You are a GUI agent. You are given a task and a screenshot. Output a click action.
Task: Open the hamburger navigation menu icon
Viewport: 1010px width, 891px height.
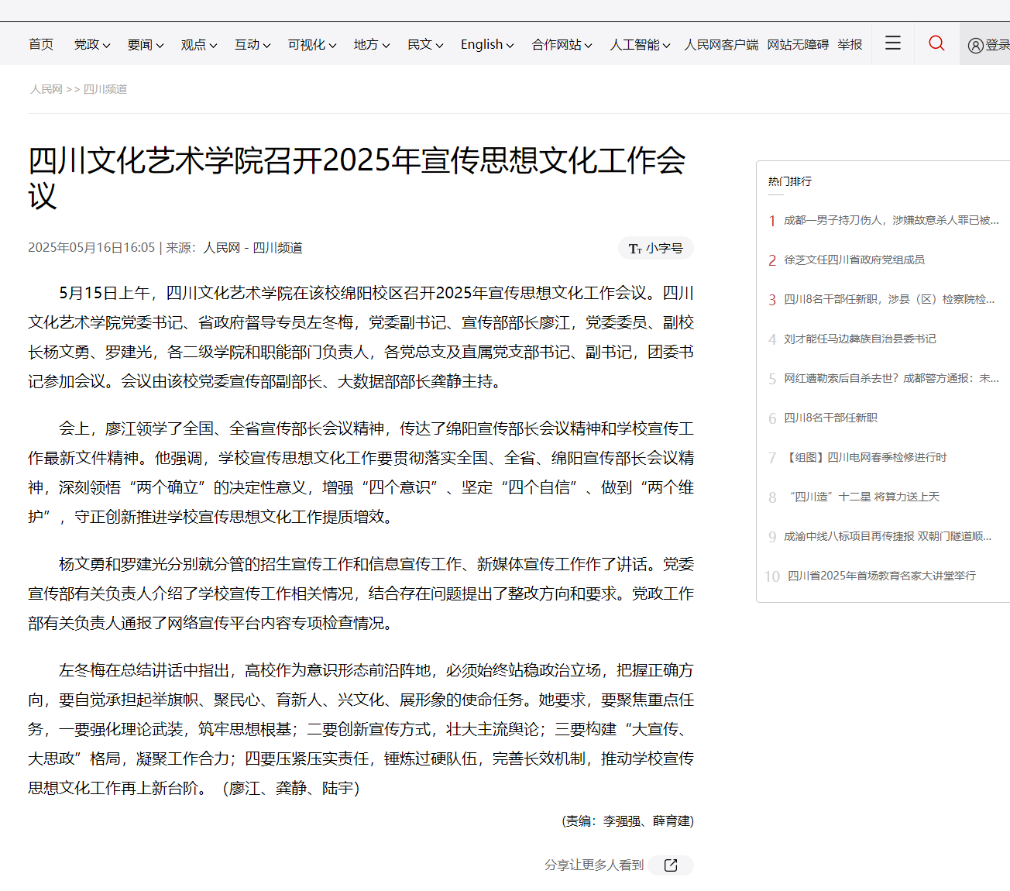tap(892, 43)
